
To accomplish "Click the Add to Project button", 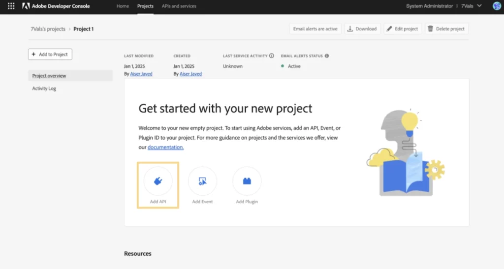I will (50, 54).
